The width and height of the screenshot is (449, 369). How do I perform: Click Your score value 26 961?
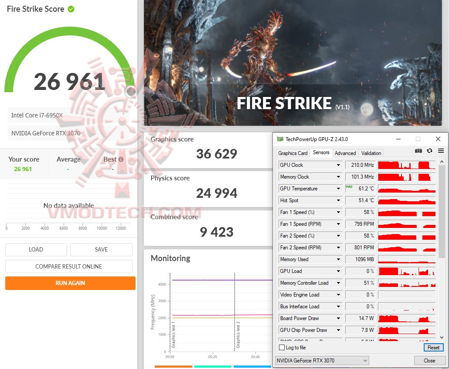[23, 169]
